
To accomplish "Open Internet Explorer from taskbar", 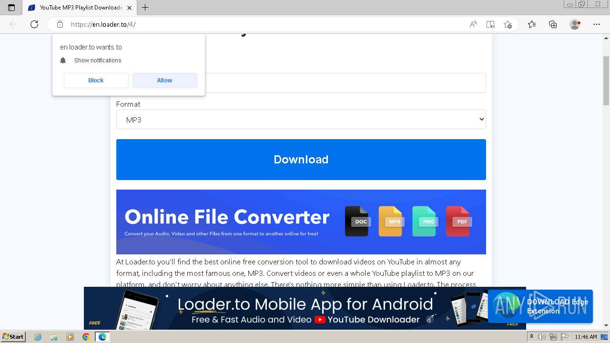I will coord(38,337).
